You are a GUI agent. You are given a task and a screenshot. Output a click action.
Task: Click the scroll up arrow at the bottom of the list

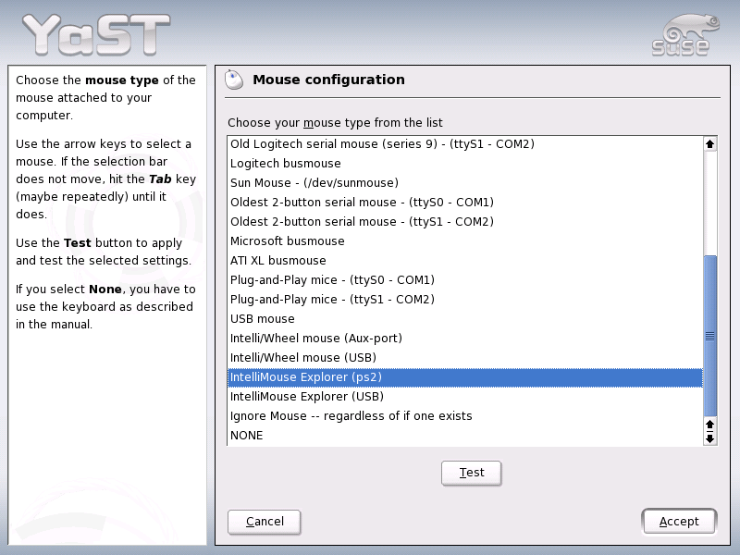[709, 425]
